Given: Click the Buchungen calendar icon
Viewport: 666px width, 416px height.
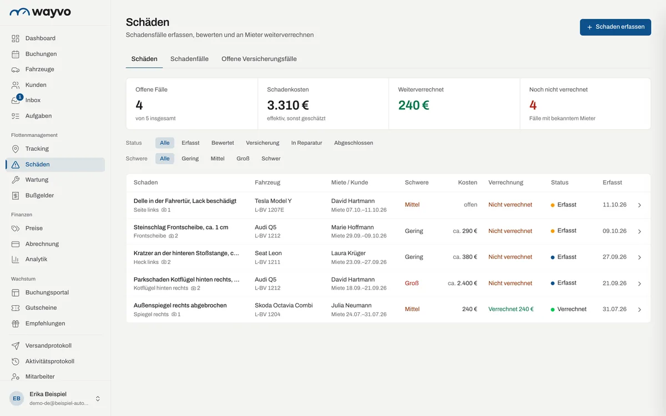Looking at the screenshot, I should [x=16, y=54].
